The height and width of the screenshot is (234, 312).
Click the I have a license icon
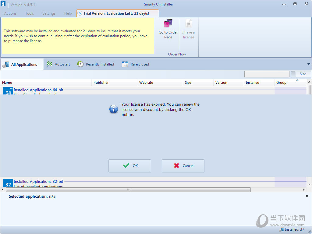click(x=189, y=23)
